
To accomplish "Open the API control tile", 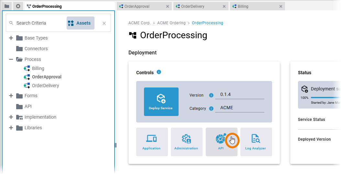I will [x=221, y=142].
